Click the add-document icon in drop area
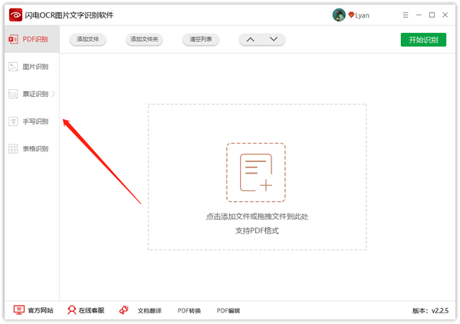The height and width of the screenshot is (324, 460). pyautogui.click(x=256, y=173)
